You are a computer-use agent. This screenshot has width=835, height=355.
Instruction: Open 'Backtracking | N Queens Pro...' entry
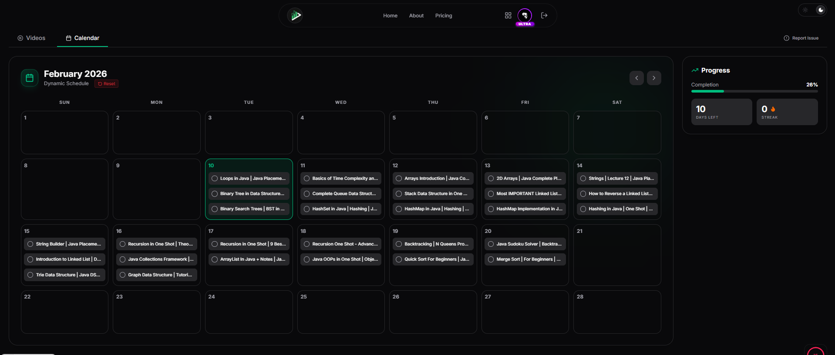(x=433, y=244)
